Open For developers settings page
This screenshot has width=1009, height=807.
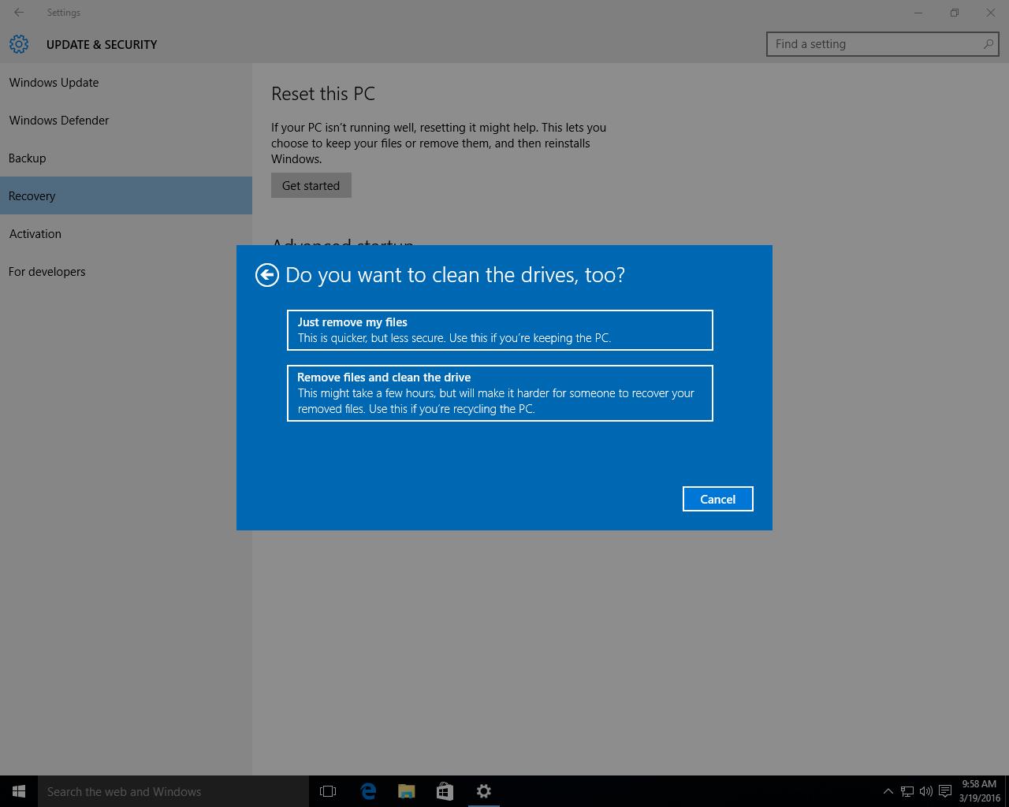coord(126,271)
